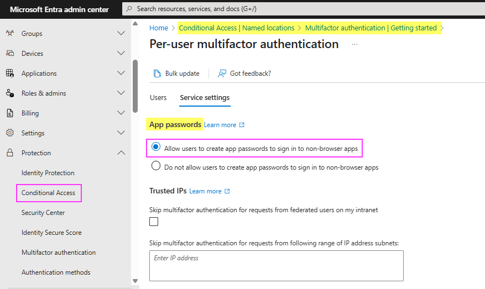Viewport: 485px width, 289px height.
Task: Click the Groups label in sidebar
Action: (x=32, y=33)
